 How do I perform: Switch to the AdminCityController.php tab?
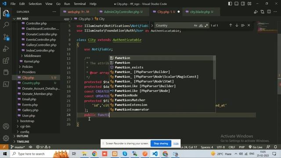coord(123,12)
